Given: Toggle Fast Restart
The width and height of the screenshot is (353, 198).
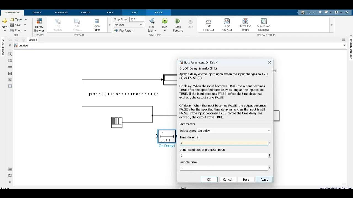Looking at the screenshot, I should pos(124,31).
